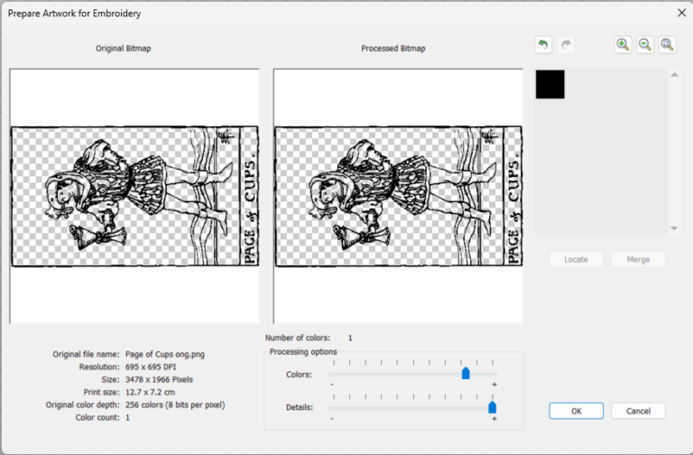The height and width of the screenshot is (455, 693).
Task: Zoom in on the bitmap preview
Action: 623,44
